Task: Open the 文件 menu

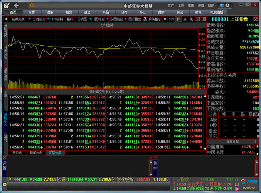Action: 171,6
